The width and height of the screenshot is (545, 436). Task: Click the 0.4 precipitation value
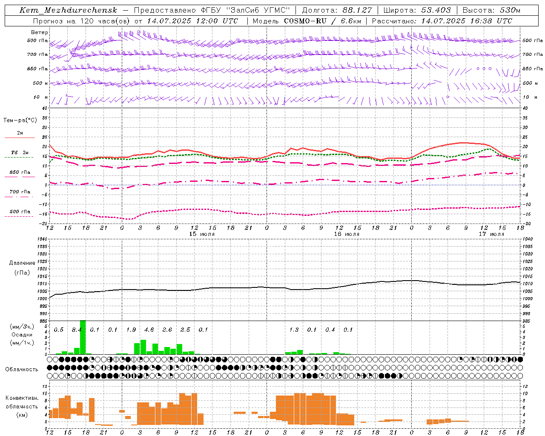coord(330,330)
